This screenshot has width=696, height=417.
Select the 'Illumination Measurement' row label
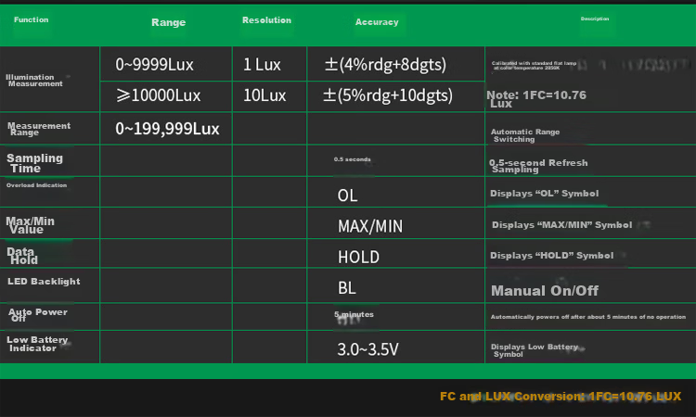pyautogui.click(x=34, y=81)
